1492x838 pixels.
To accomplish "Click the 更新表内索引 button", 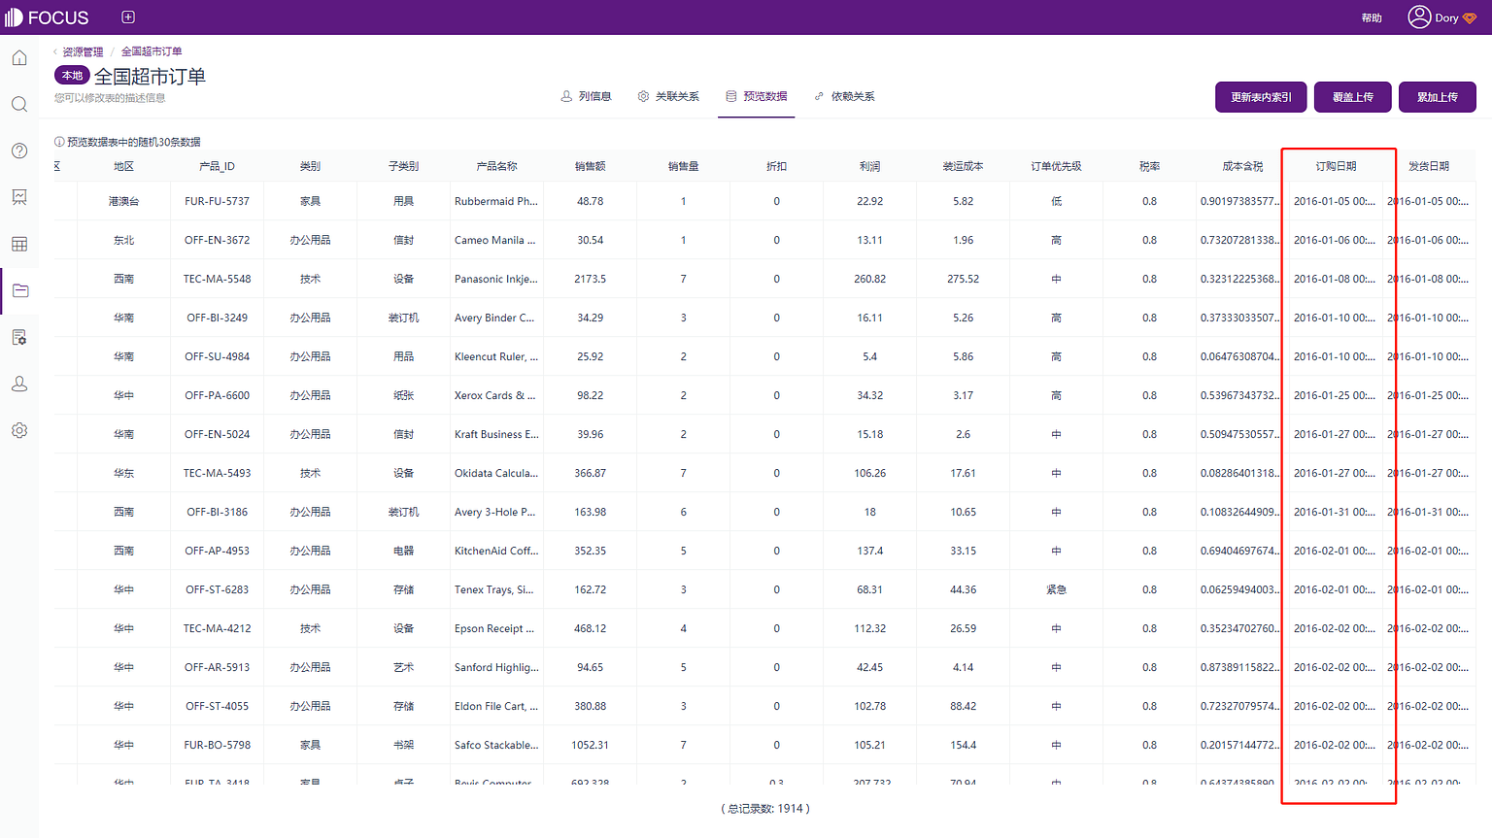I will click(x=1261, y=97).
